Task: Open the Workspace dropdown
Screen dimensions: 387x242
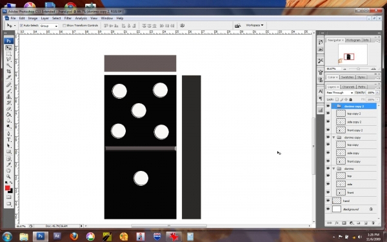Action: coord(255,25)
